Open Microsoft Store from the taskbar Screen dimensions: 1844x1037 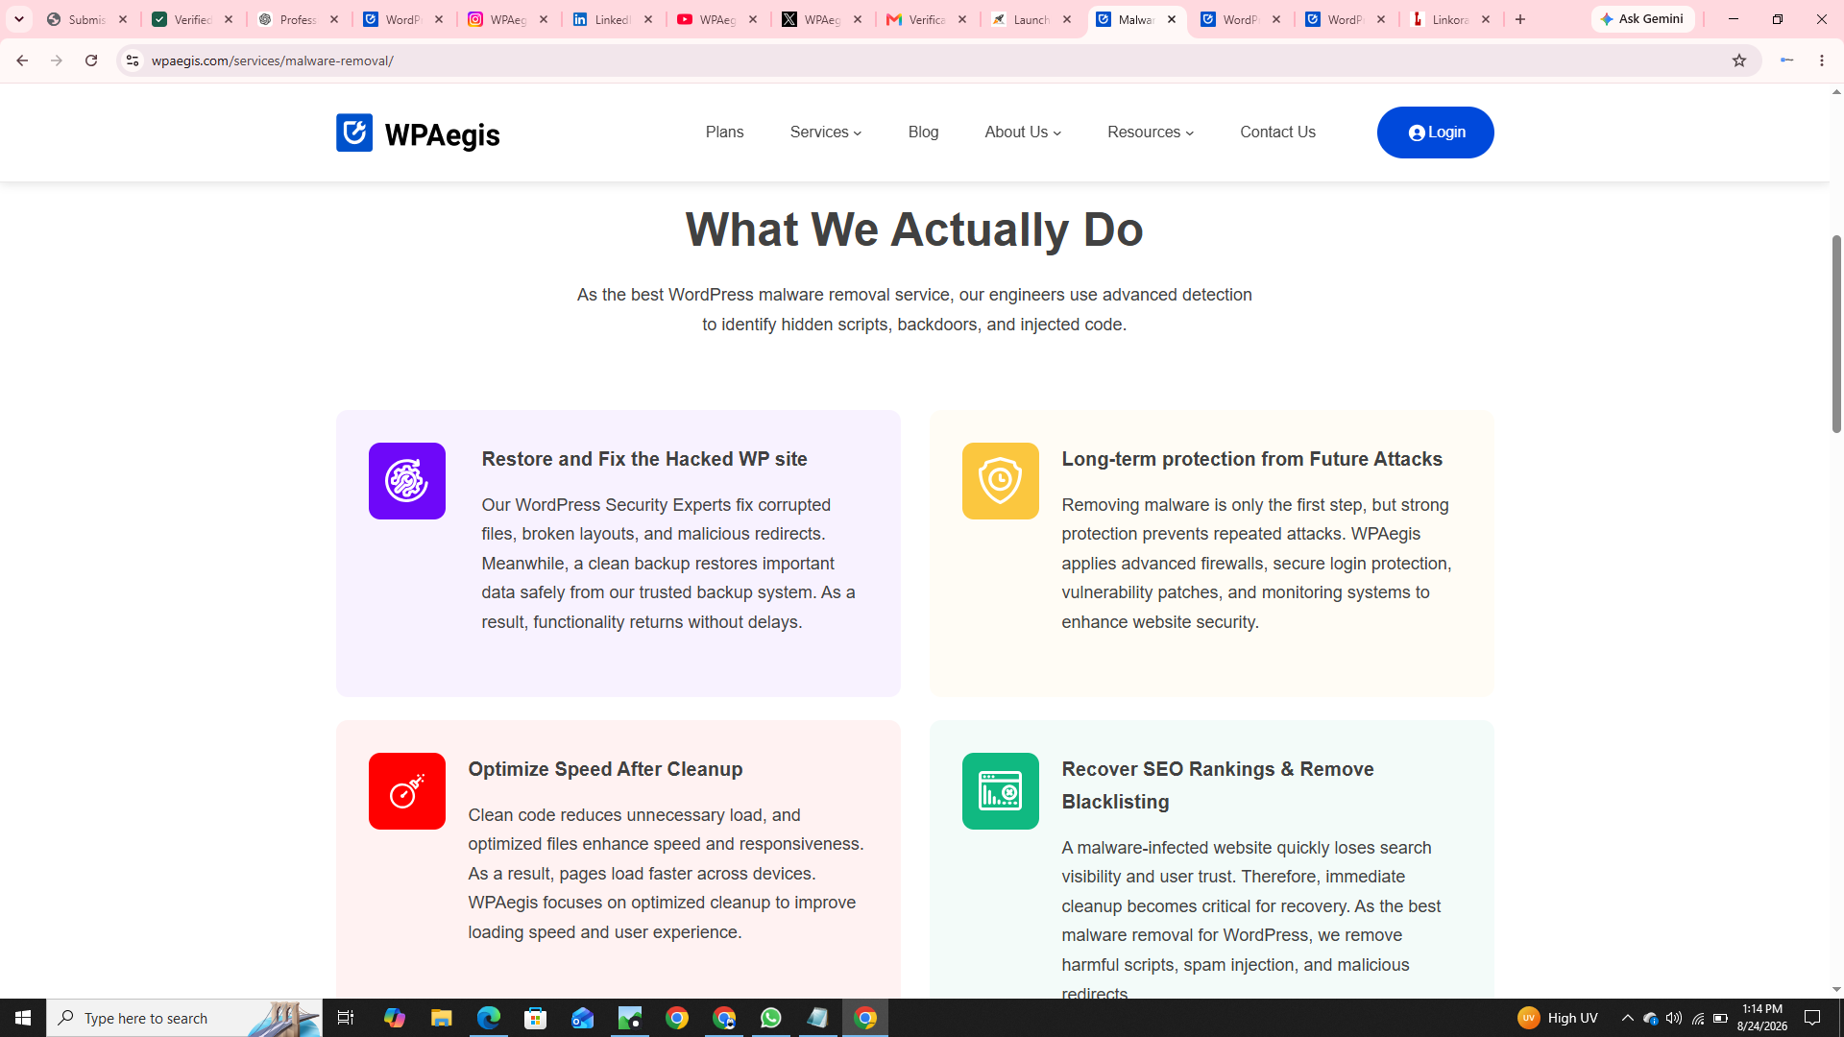535,1018
